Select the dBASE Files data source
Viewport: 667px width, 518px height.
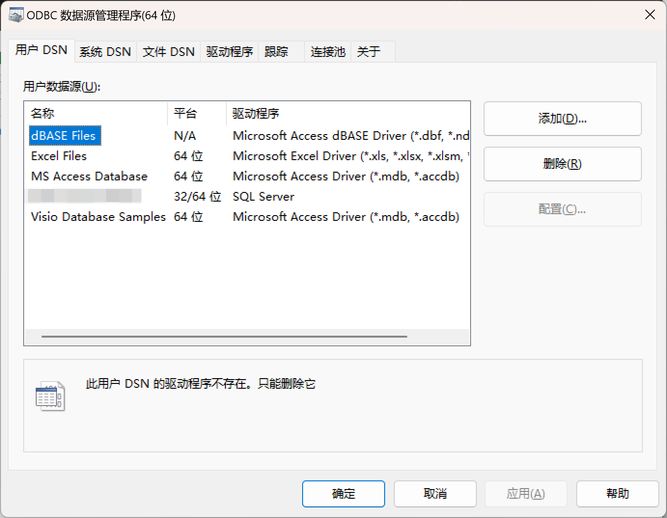65,136
